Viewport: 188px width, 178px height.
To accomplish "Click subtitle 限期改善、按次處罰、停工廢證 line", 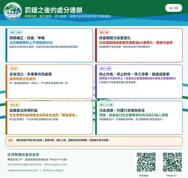I will [x=68, y=16].
